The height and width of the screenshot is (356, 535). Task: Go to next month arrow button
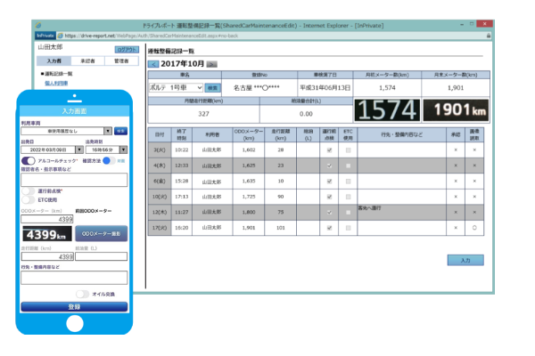point(211,64)
